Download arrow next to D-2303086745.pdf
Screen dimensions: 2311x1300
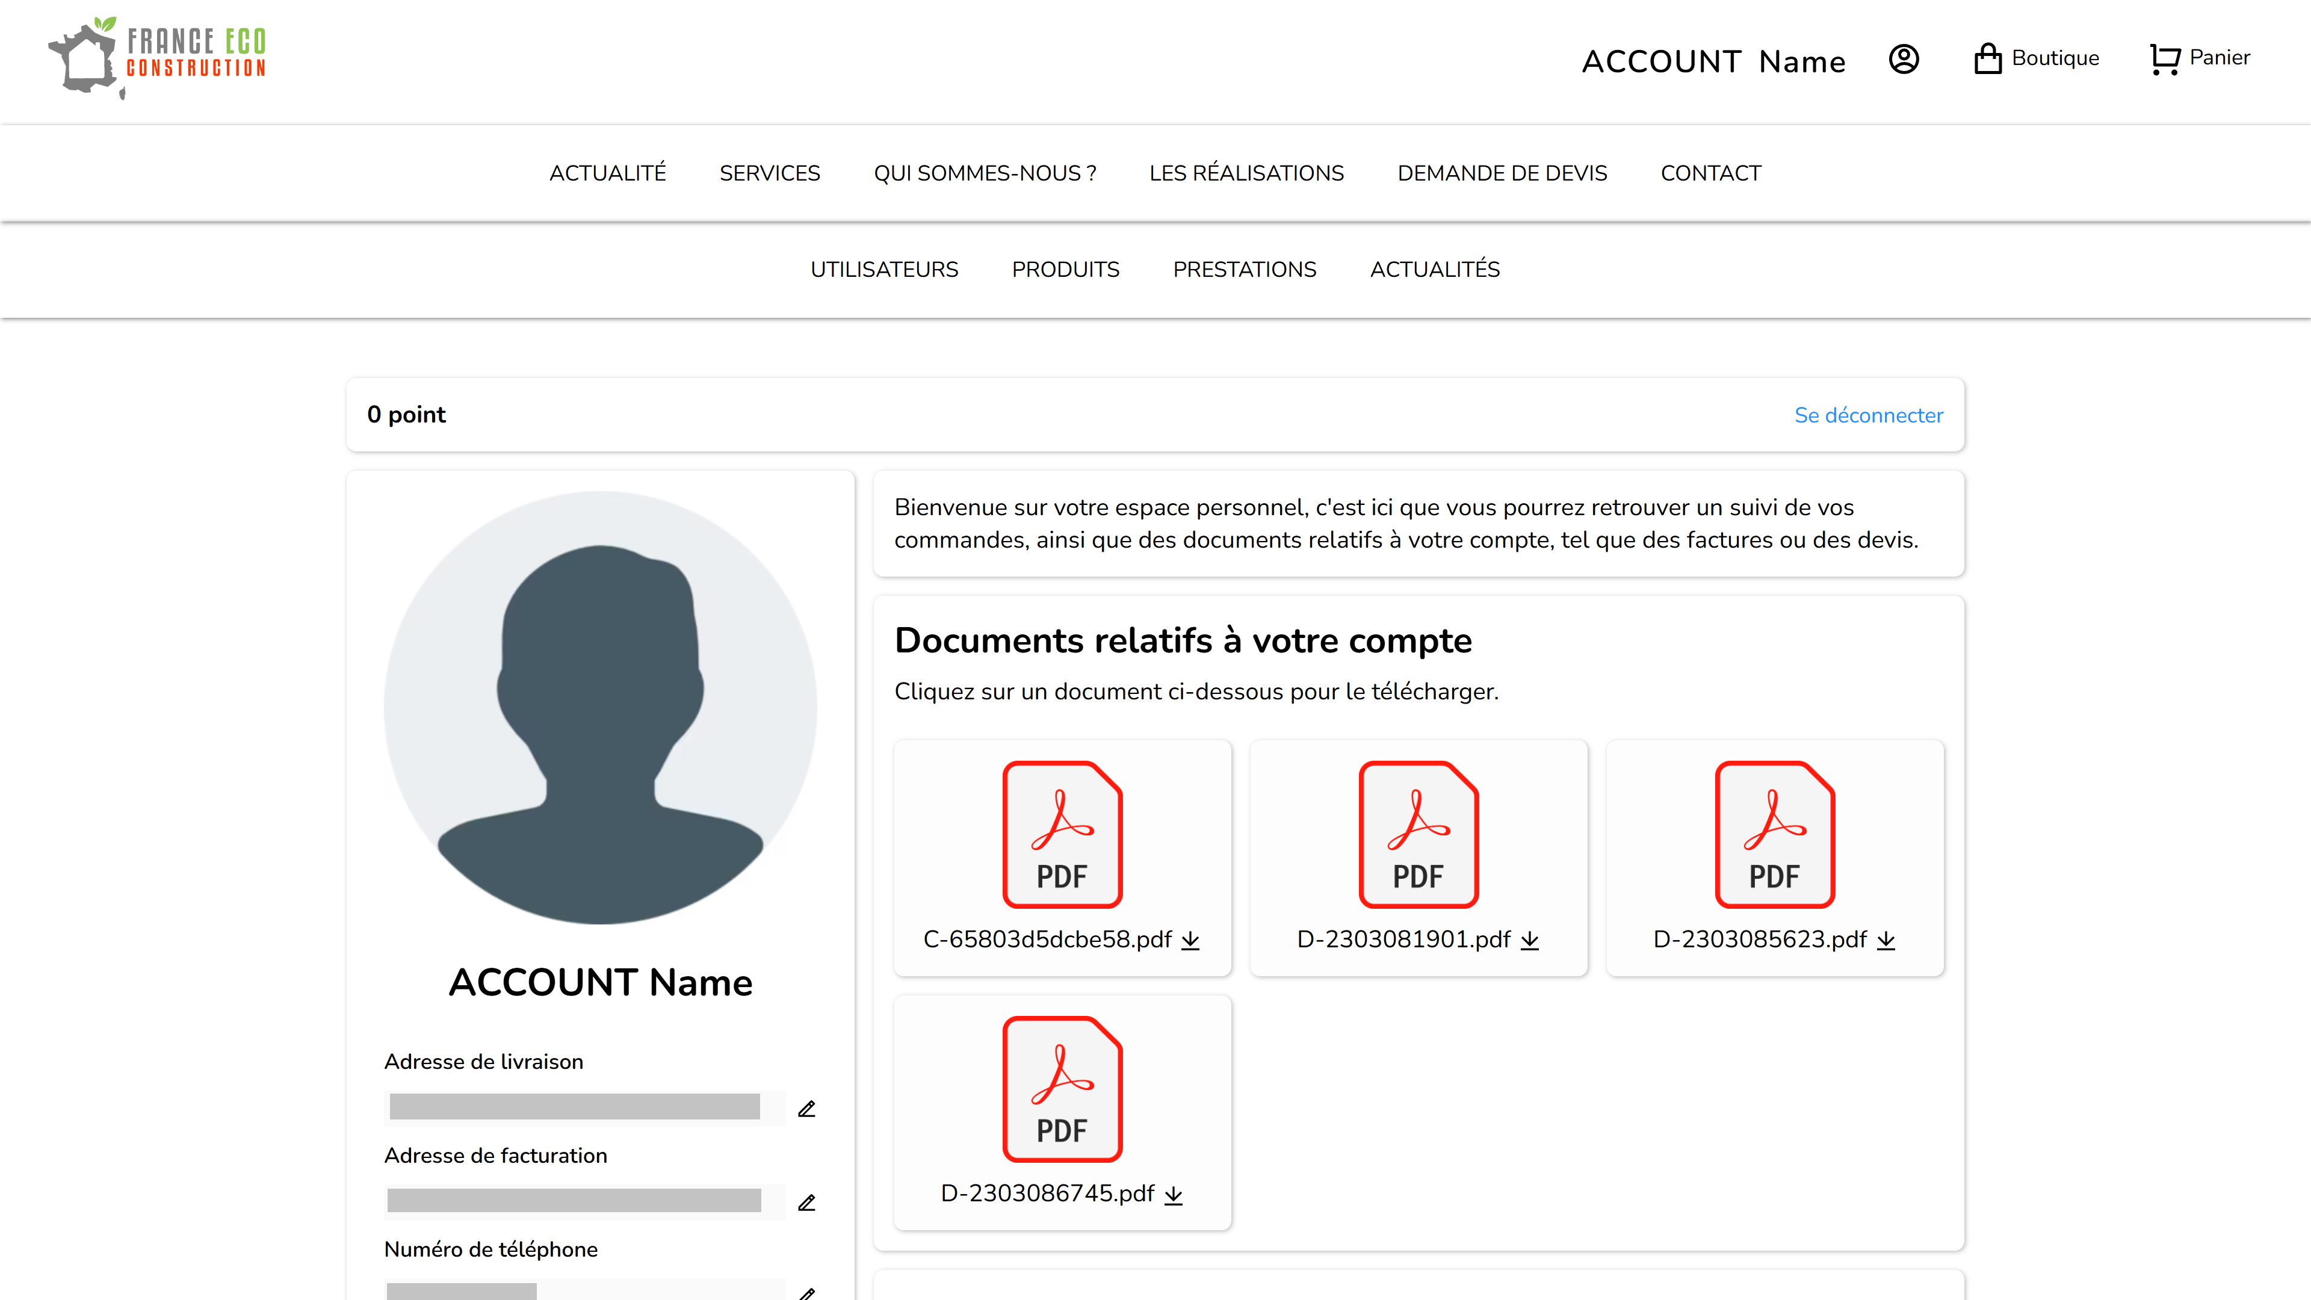coord(1174,1195)
